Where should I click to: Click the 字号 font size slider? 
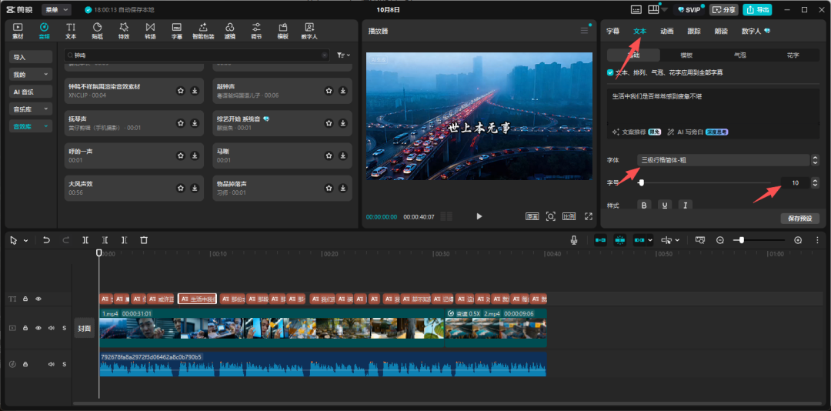(704, 182)
